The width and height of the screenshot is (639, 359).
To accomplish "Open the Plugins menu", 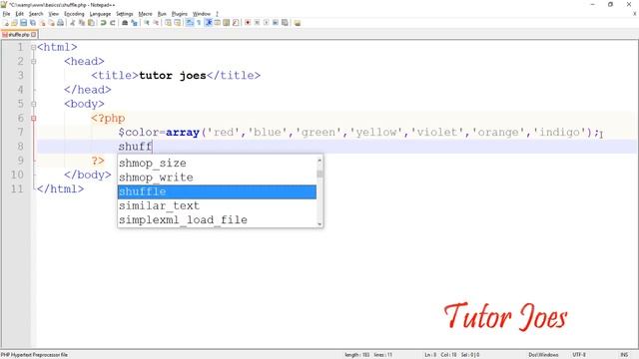I will click(179, 14).
